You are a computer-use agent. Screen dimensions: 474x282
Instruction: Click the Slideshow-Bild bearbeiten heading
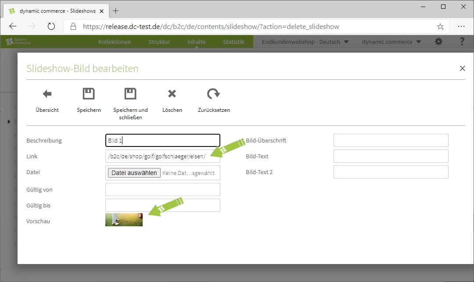tap(82, 68)
